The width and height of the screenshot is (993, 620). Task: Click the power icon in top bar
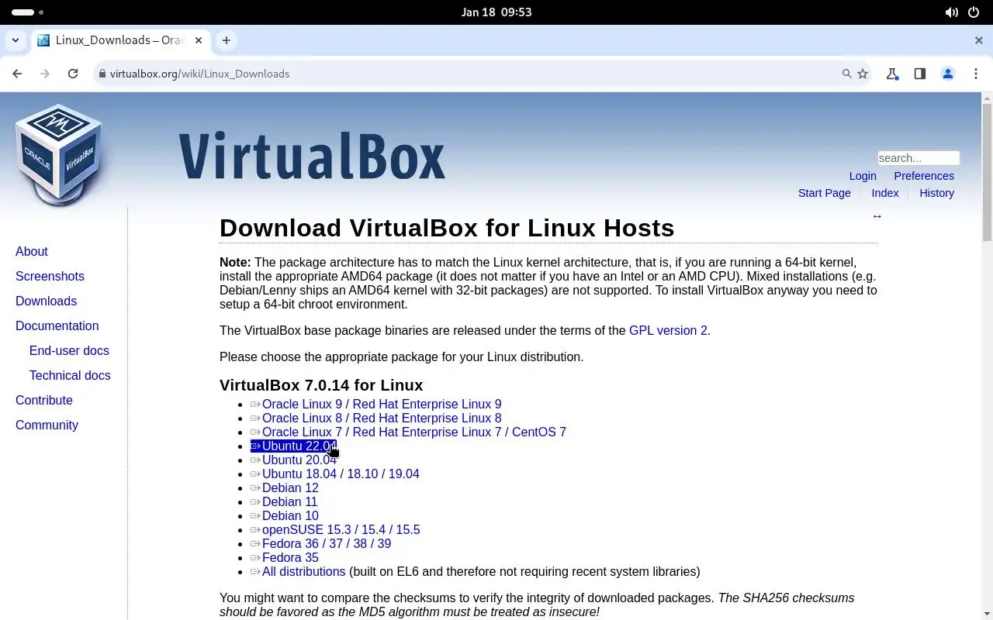pos(974,12)
